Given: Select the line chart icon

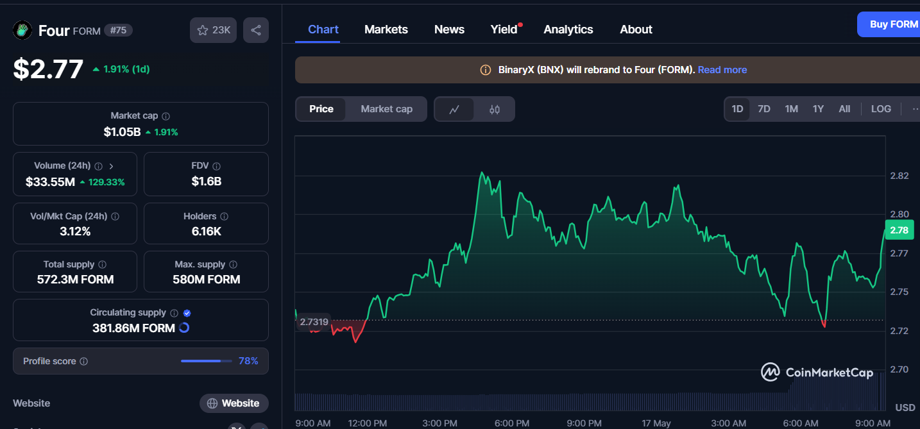Looking at the screenshot, I should [x=454, y=109].
